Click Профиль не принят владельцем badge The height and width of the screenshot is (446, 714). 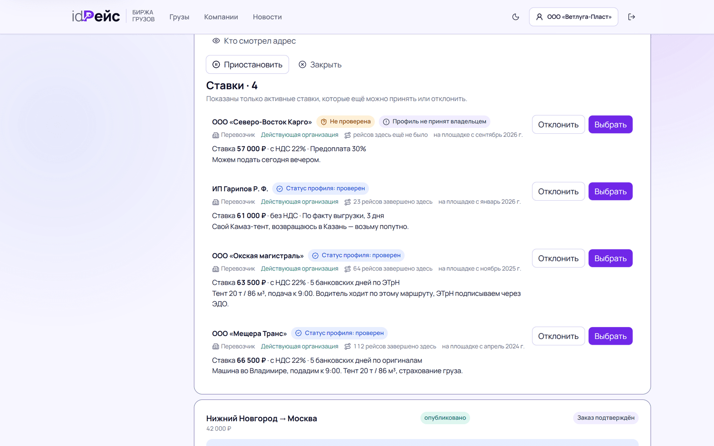coord(435,121)
